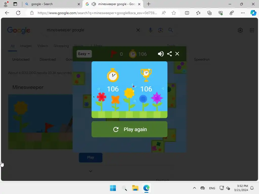Share the Minesweeper score
The image size is (259, 194).
[x=169, y=54]
